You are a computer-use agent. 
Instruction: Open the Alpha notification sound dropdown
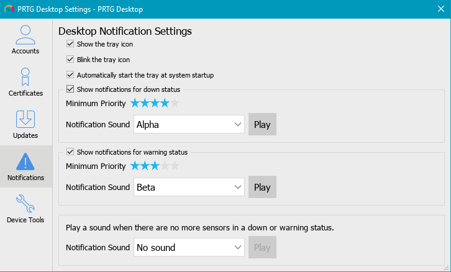pos(189,124)
